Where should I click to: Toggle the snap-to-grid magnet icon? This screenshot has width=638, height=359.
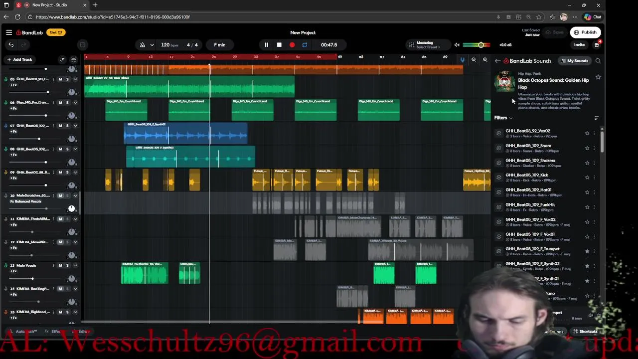pyautogui.click(x=462, y=60)
